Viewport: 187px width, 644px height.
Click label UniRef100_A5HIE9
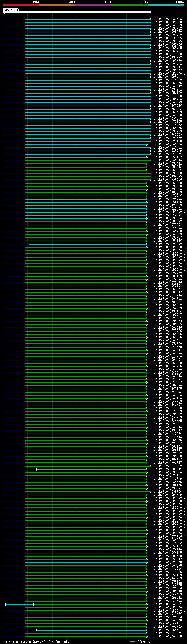pos(168,575)
